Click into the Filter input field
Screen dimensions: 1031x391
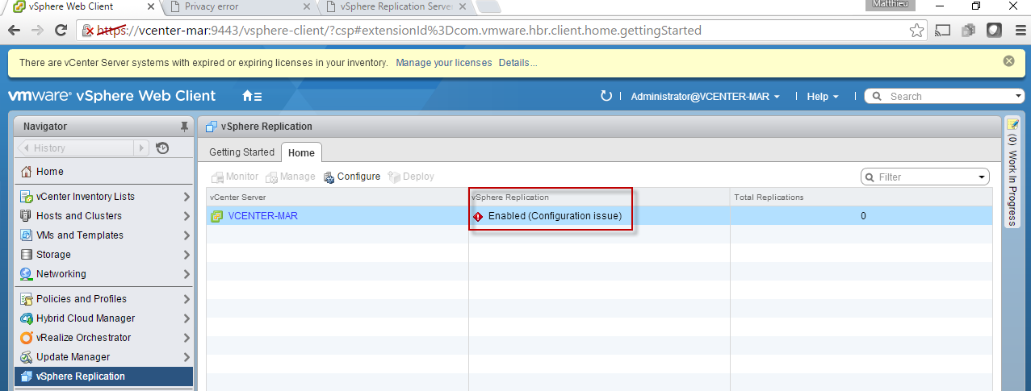coord(925,177)
